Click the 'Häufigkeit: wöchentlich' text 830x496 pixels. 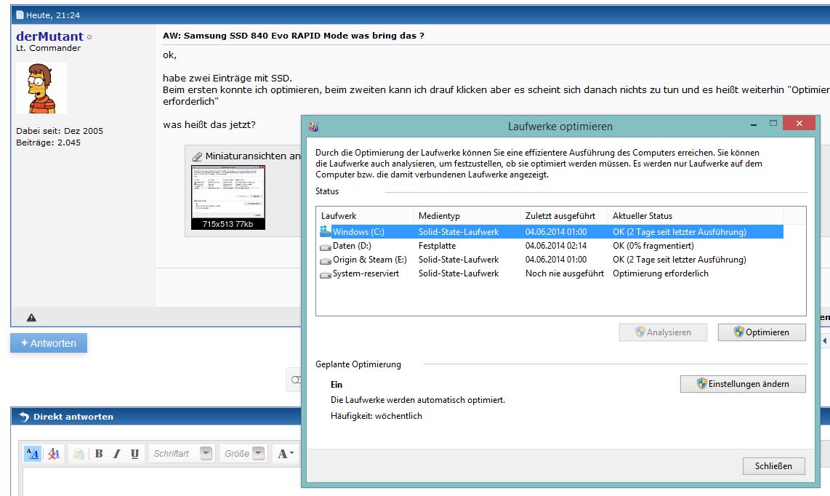point(376,416)
